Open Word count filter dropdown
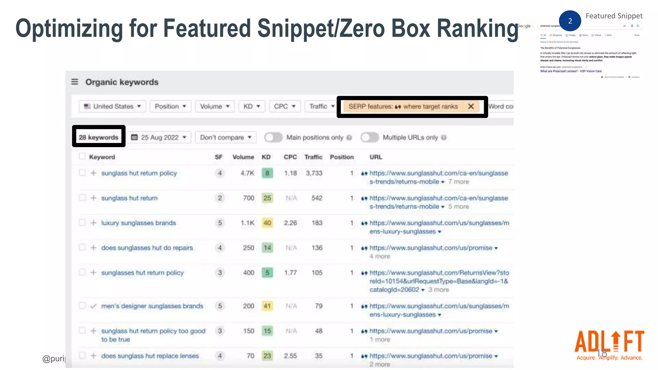This screenshot has height=370, width=658. point(501,106)
